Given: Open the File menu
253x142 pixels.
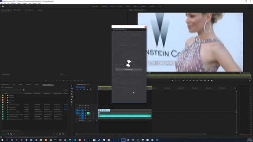Looking at the screenshot, I should [2, 3].
